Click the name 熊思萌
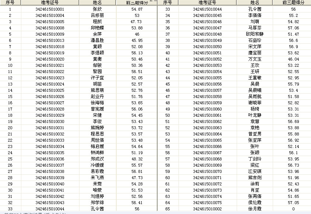Screen dimensions: 311x214 point(98,90)
